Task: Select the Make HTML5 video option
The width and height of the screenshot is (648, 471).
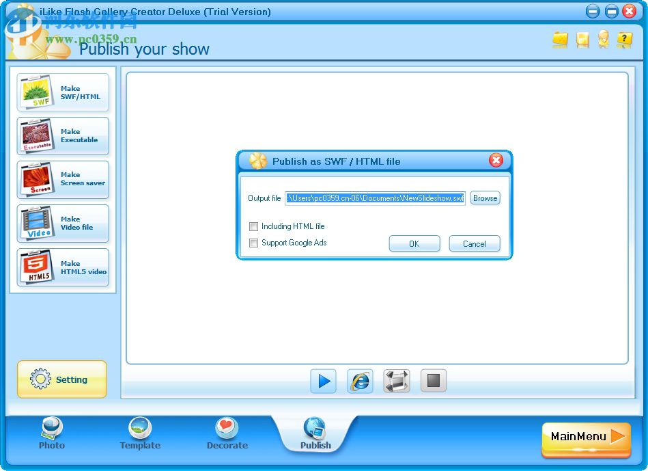Action: coord(63,267)
